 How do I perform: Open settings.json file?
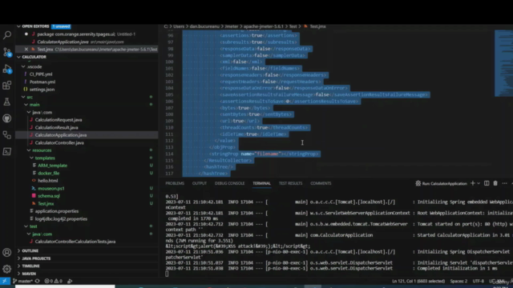tap(42, 89)
